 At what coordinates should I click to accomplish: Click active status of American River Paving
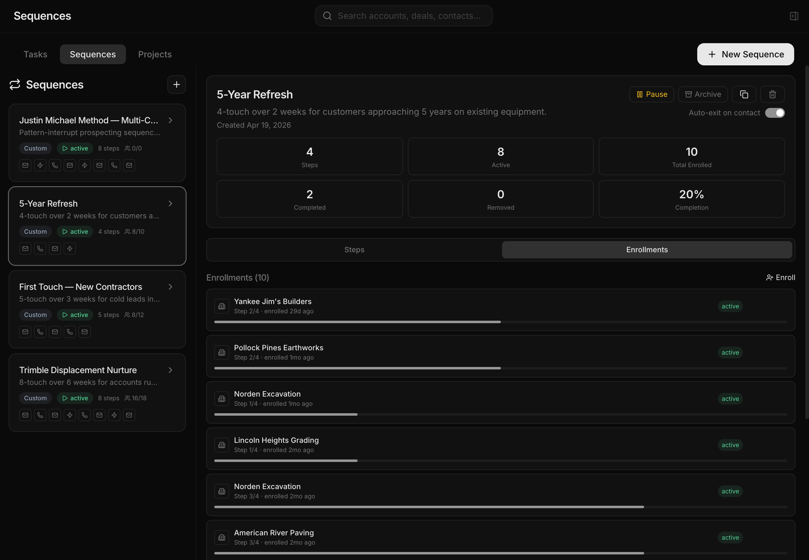pos(730,537)
